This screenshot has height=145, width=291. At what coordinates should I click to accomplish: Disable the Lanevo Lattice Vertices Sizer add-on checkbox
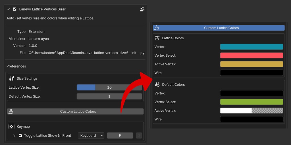click(x=15, y=9)
